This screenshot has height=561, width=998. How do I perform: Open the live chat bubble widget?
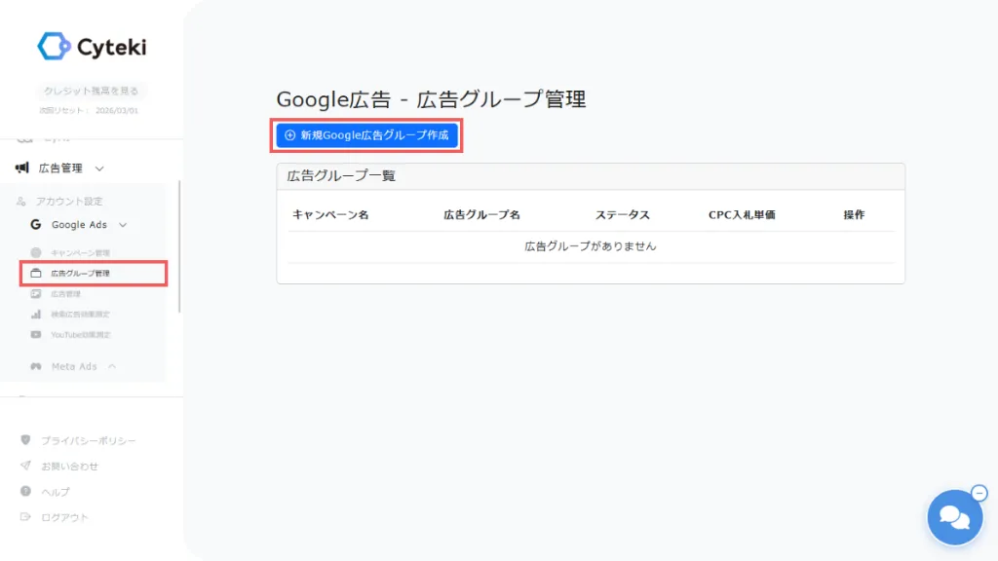pyautogui.click(x=954, y=517)
